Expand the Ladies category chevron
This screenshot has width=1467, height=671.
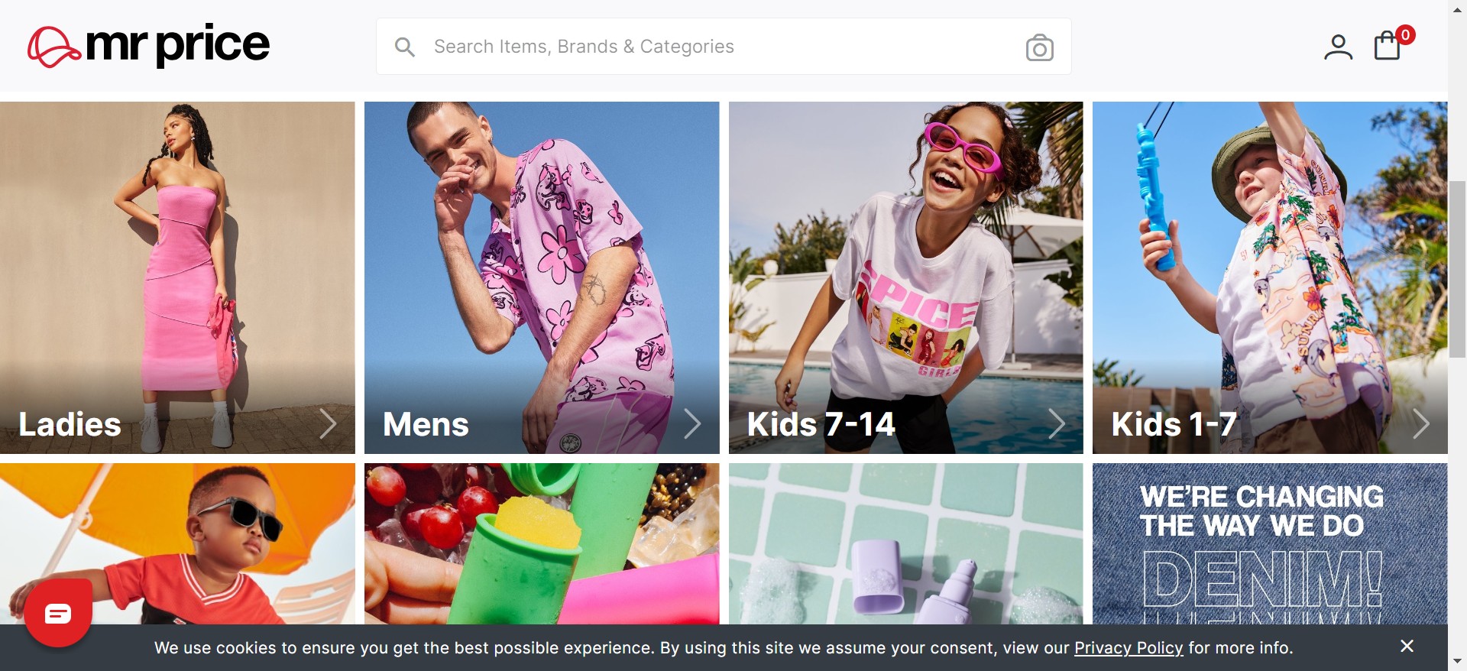328,423
